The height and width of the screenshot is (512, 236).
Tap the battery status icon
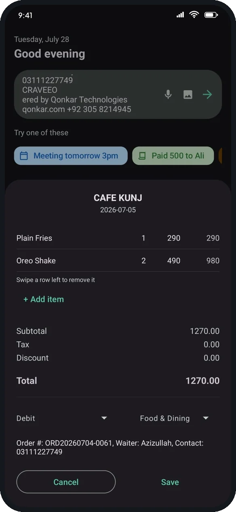click(x=211, y=15)
